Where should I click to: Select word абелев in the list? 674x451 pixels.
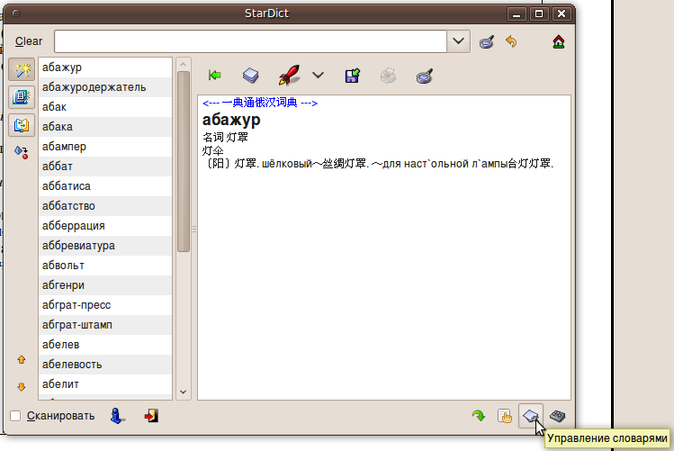point(105,345)
